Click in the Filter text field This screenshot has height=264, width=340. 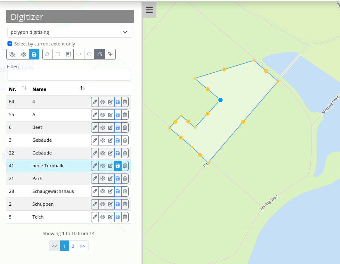pos(69,75)
